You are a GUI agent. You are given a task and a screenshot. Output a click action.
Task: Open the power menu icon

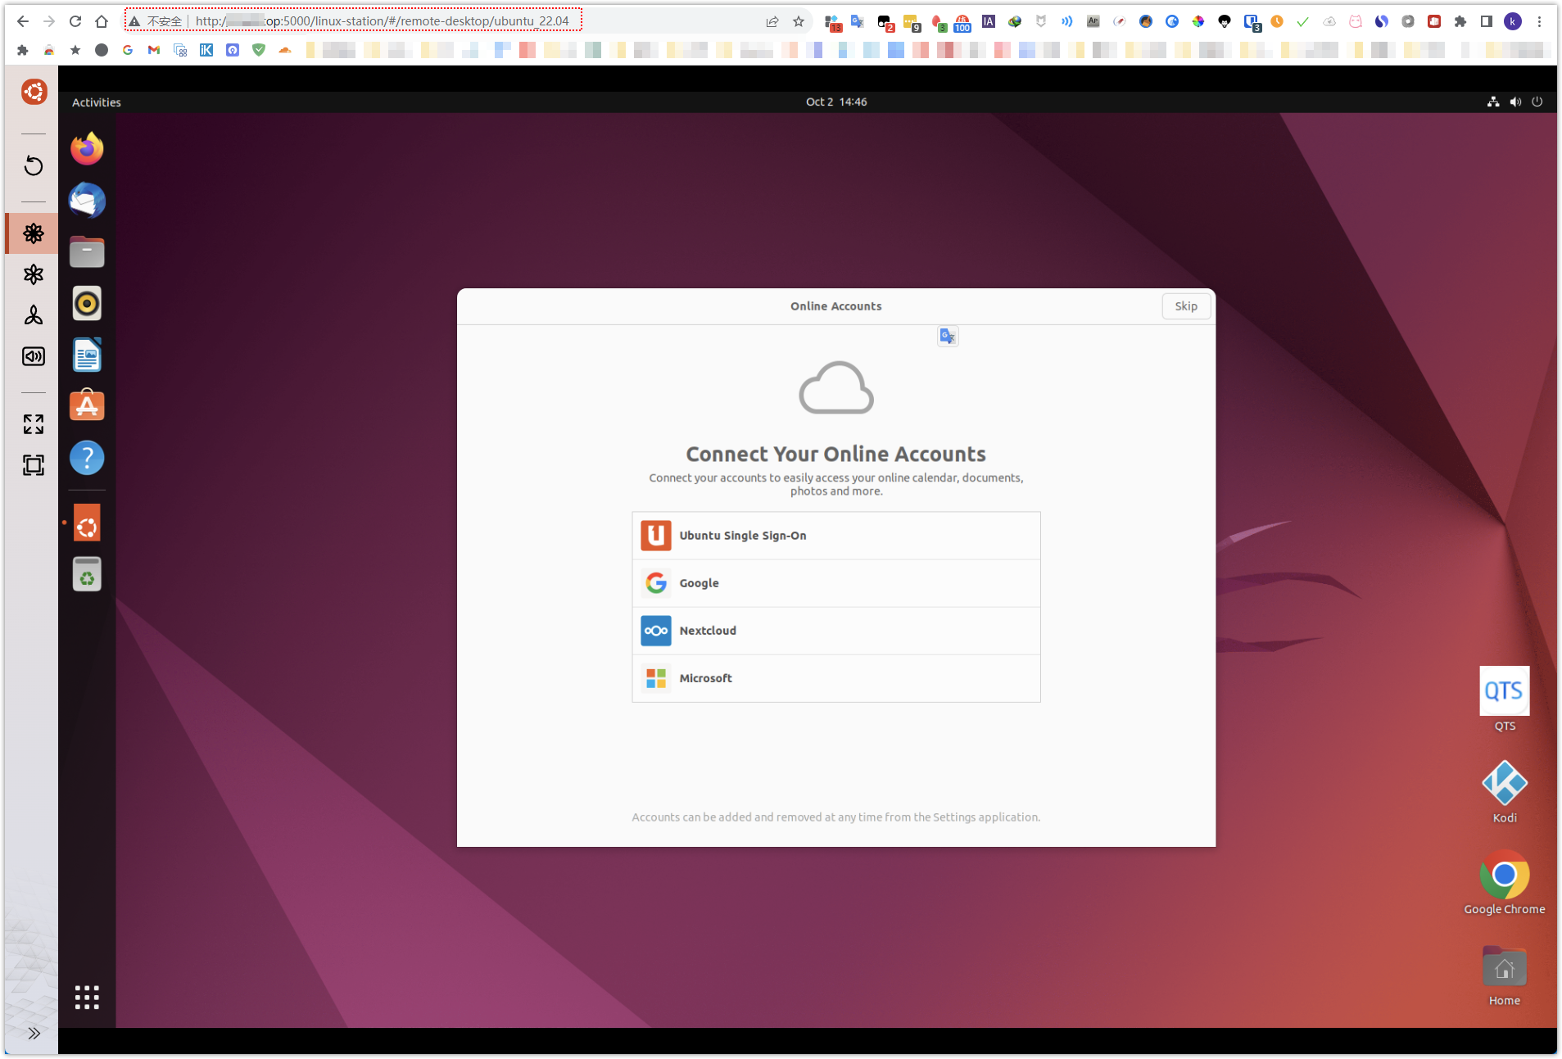1537,102
